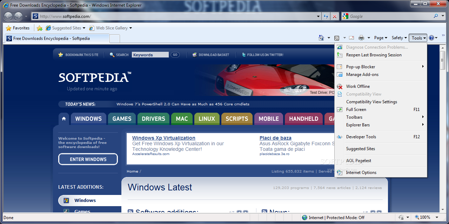Open the Page menu dropdown
The image size is (449, 224).
coord(381,38)
